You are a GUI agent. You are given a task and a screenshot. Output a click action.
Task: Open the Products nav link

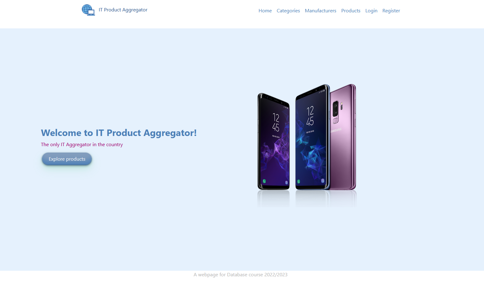[351, 11]
